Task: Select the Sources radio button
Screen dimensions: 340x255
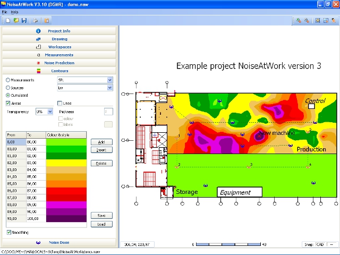Action: click(8, 88)
